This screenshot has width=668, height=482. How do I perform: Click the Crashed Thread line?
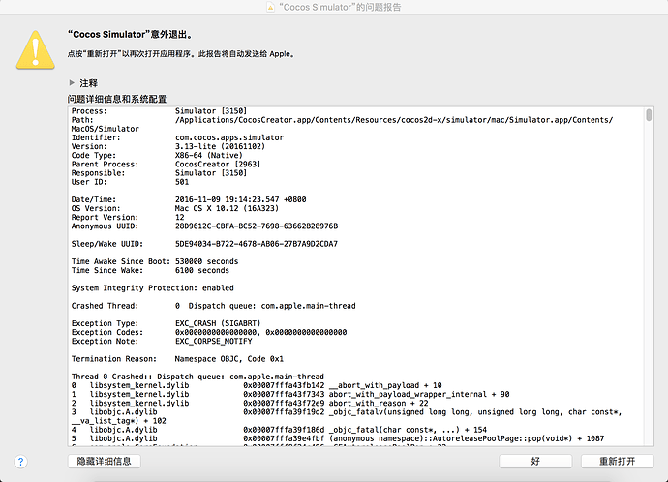click(213, 306)
